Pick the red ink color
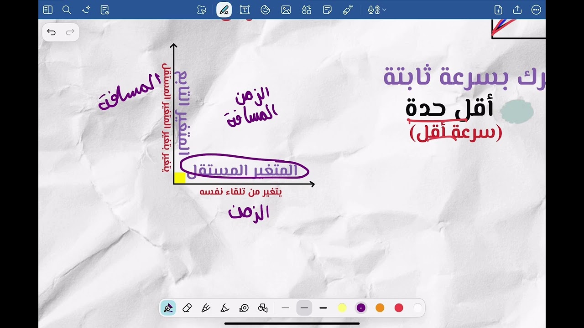The height and width of the screenshot is (328, 584). pyautogui.click(x=399, y=308)
